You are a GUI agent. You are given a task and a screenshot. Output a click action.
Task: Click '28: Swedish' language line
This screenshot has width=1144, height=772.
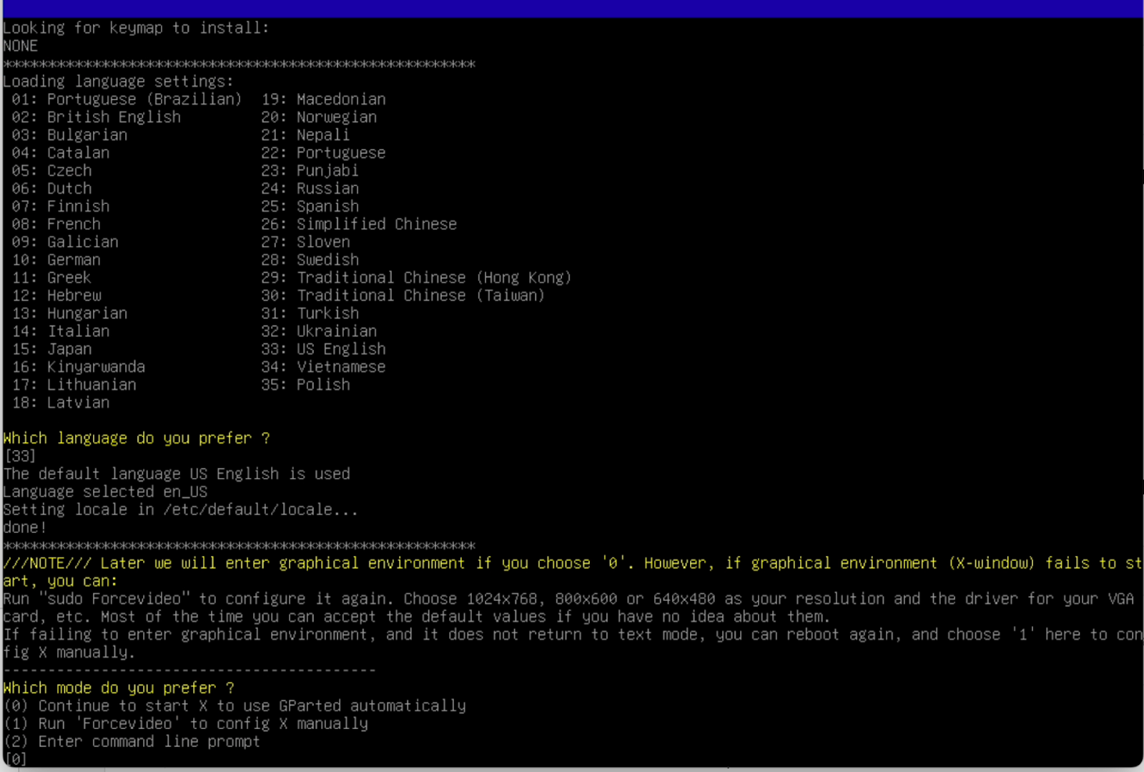pos(310,260)
